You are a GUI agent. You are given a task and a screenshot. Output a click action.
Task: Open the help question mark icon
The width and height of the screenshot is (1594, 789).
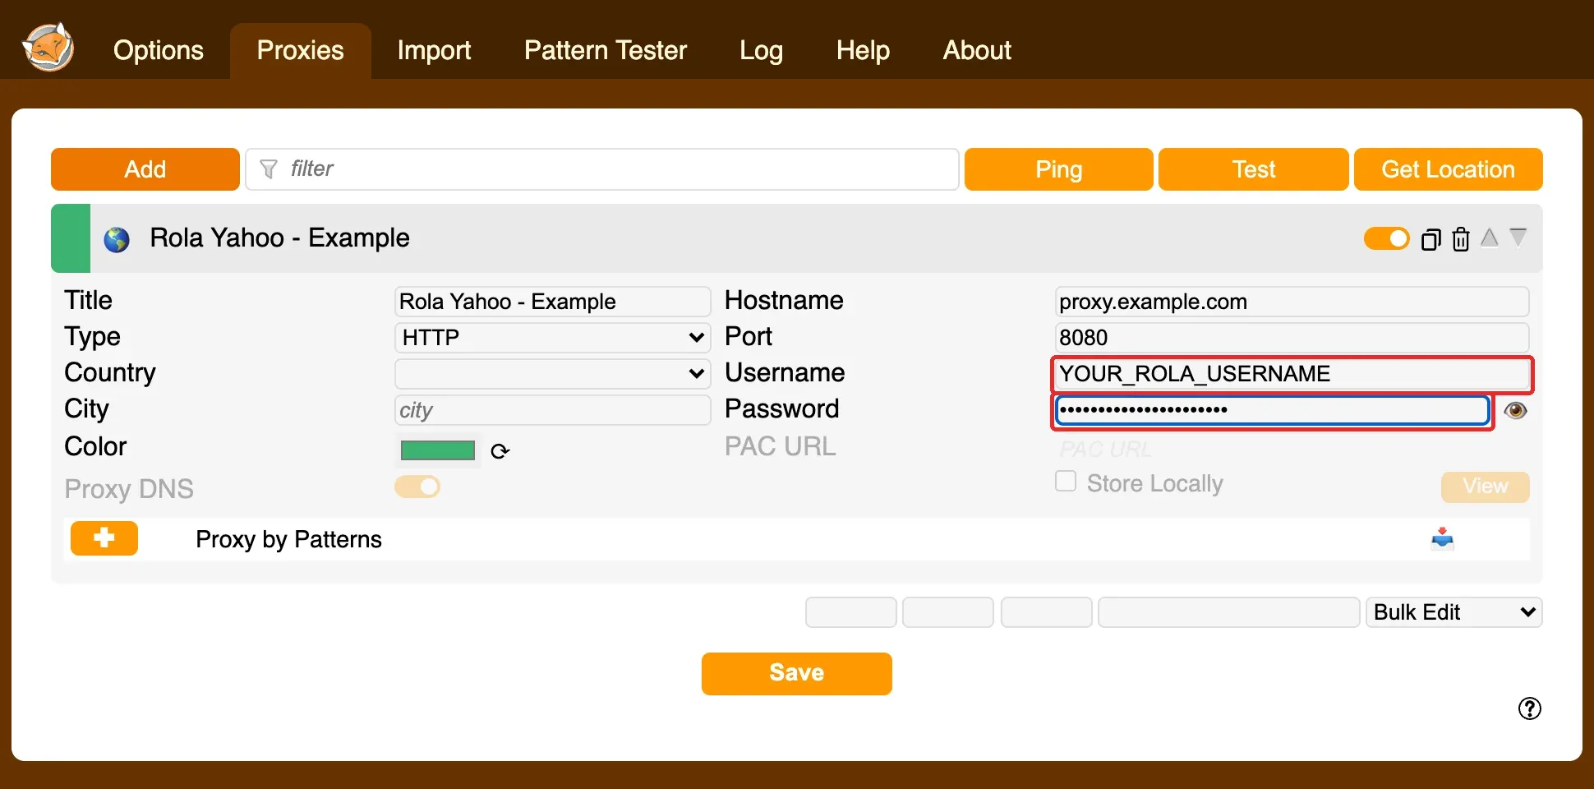point(1530,708)
